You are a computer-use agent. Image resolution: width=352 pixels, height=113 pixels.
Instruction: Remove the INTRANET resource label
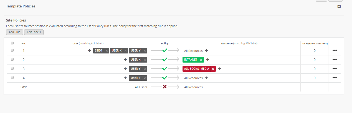point(201,60)
